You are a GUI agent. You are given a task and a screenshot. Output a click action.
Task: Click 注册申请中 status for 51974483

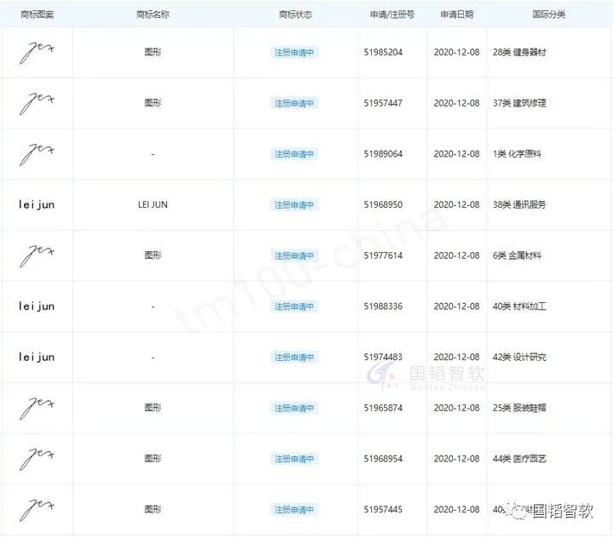point(294,358)
